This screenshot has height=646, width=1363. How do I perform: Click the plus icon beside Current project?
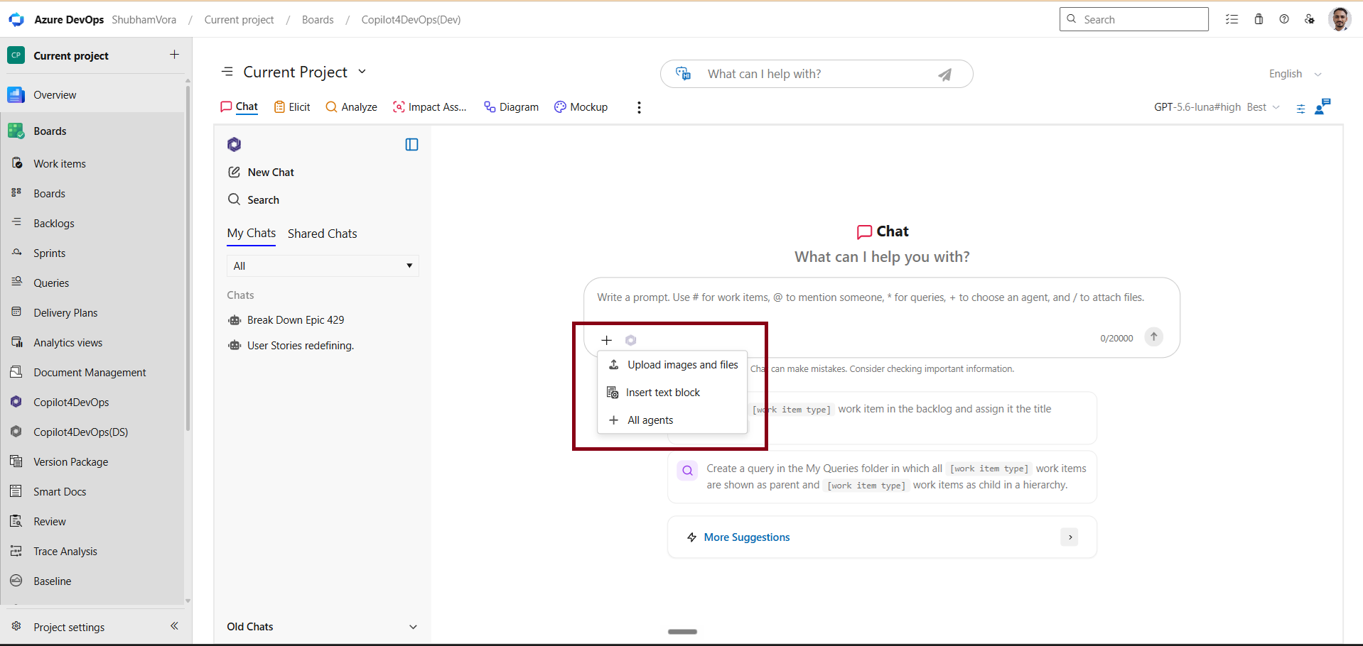pyautogui.click(x=174, y=55)
